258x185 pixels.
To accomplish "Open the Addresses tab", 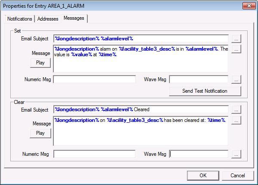I will click(x=48, y=19).
